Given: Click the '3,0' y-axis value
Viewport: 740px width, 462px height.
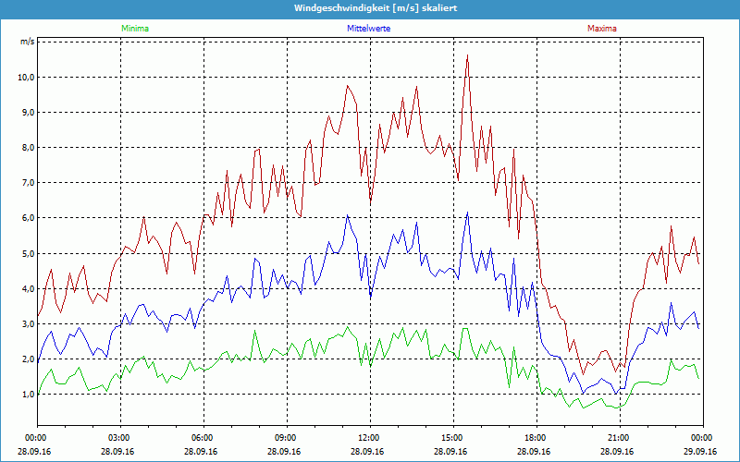Looking at the screenshot, I should click(28, 324).
